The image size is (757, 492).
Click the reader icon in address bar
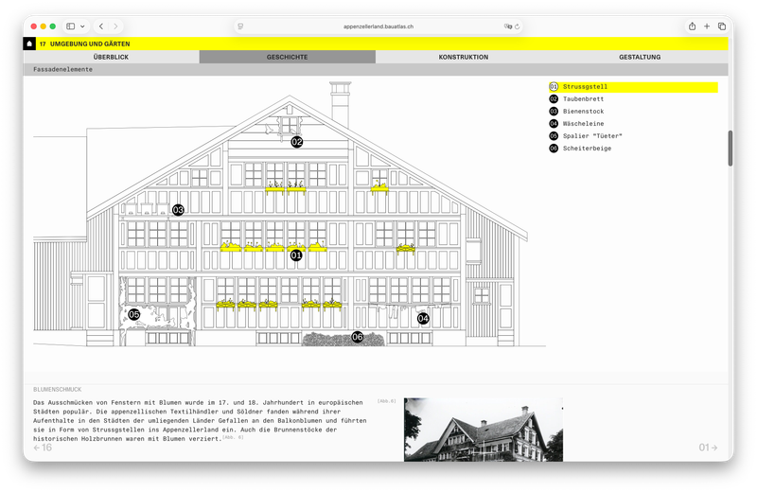tap(240, 26)
